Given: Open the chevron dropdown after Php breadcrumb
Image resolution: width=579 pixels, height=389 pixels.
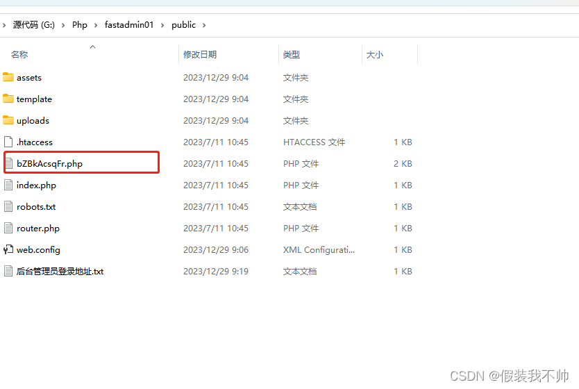Looking at the screenshot, I should (x=96, y=25).
